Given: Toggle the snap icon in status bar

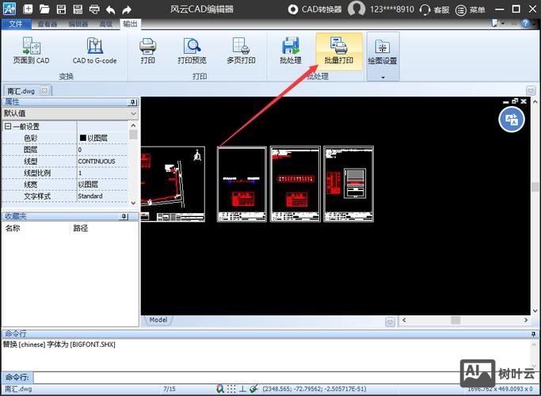Looking at the screenshot, I should (x=219, y=389).
